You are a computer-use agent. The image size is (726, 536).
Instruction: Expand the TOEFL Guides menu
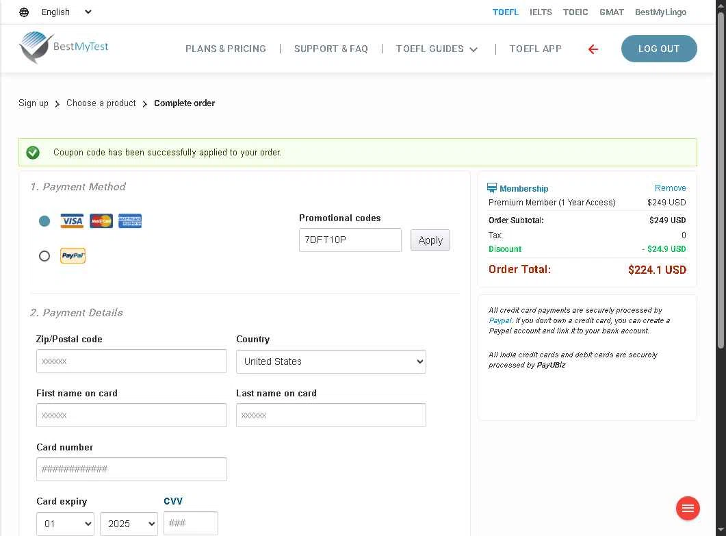tap(437, 49)
